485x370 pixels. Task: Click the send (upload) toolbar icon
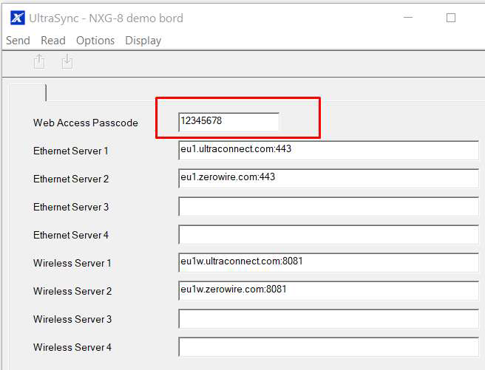tap(39, 62)
